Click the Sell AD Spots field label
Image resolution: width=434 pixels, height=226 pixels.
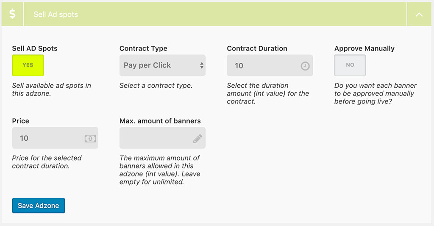(35, 48)
